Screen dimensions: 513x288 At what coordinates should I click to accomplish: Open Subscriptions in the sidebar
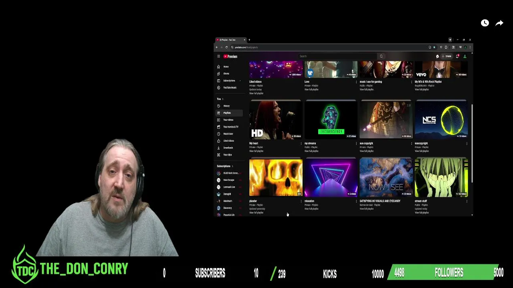229,81
